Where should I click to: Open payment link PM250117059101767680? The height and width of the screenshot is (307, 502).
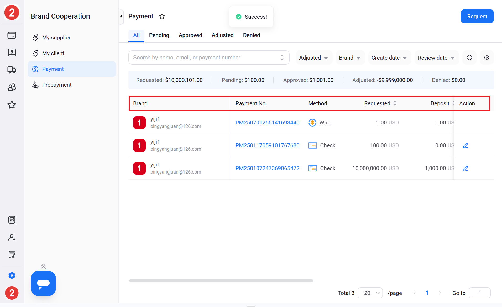pos(267,145)
